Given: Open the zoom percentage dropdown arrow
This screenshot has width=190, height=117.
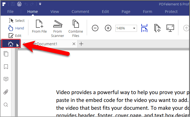Looking at the screenshot, I should click(x=134, y=28).
